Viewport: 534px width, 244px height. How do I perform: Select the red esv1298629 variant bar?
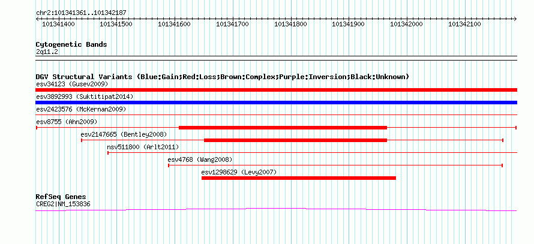pos(299,178)
